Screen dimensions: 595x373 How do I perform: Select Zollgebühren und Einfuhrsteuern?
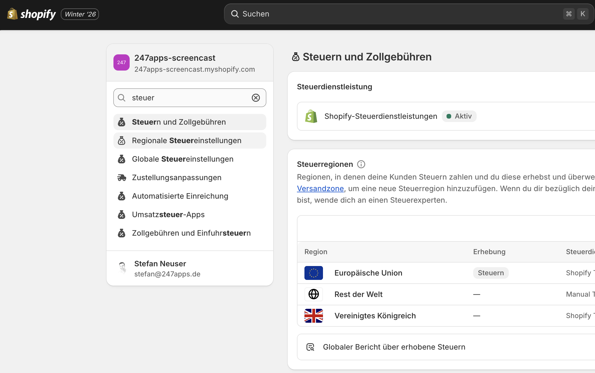[x=191, y=233]
